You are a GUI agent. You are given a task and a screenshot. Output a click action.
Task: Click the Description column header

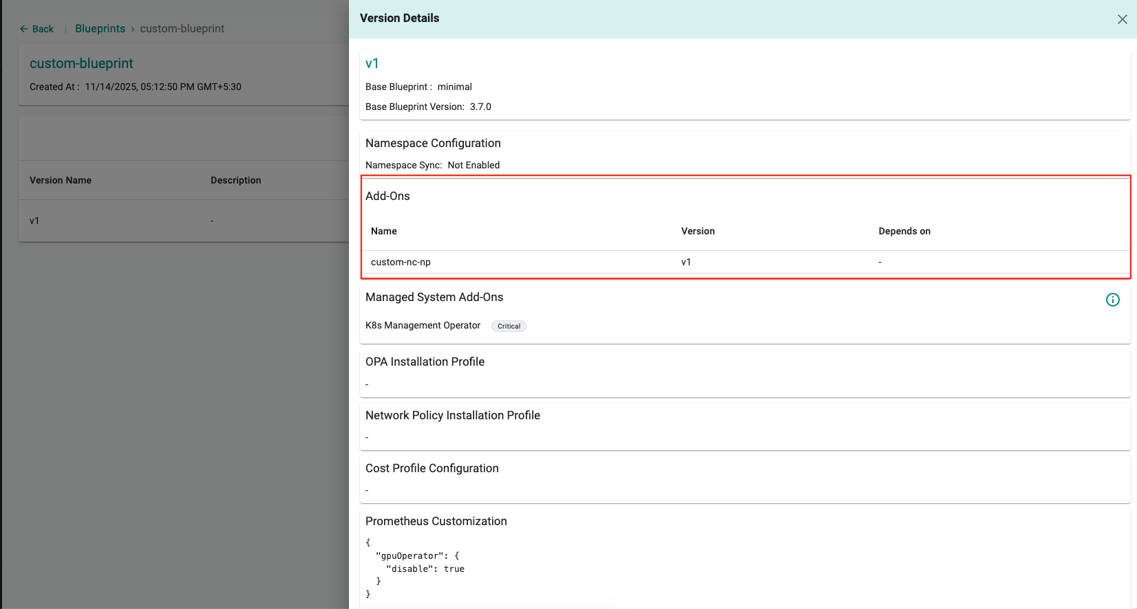tap(235, 180)
